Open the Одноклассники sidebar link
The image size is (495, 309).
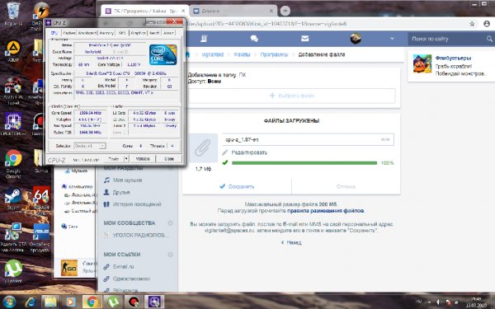[131, 279]
